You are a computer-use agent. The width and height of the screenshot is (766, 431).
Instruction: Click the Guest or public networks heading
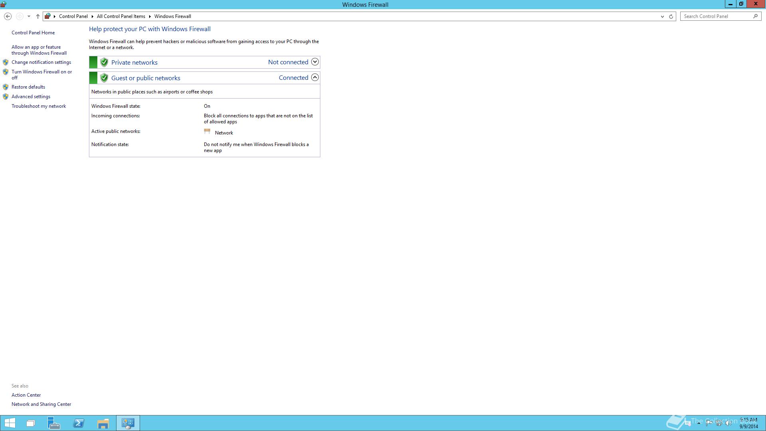pyautogui.click(x=146, y=78)
